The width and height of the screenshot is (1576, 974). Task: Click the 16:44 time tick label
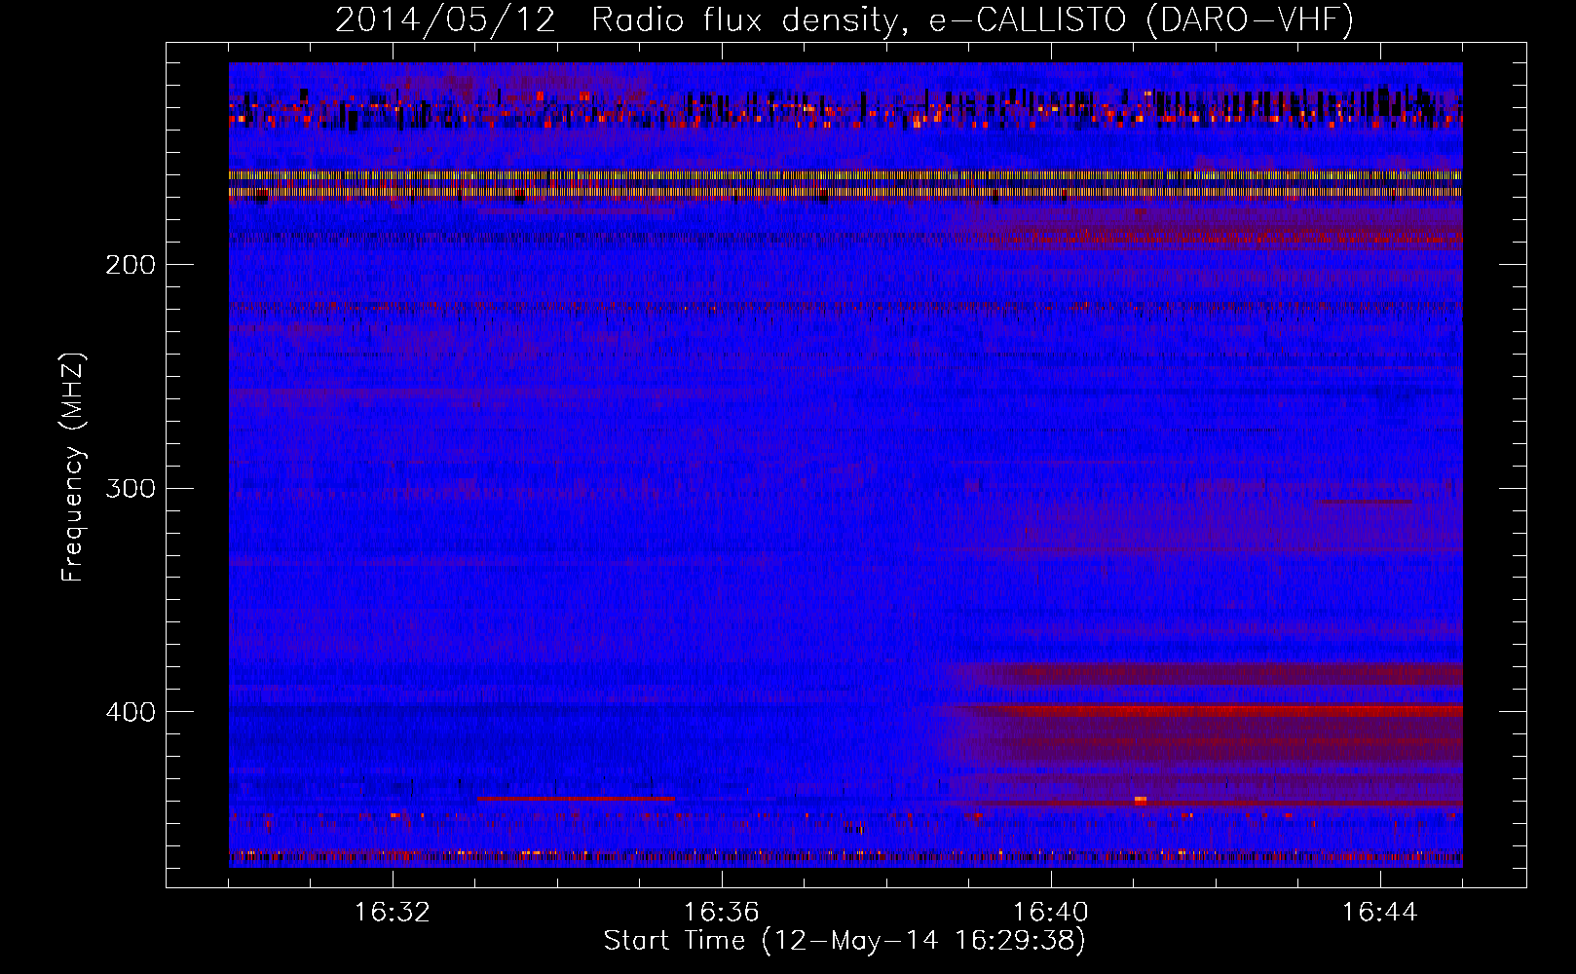[x=1380, y=913]
